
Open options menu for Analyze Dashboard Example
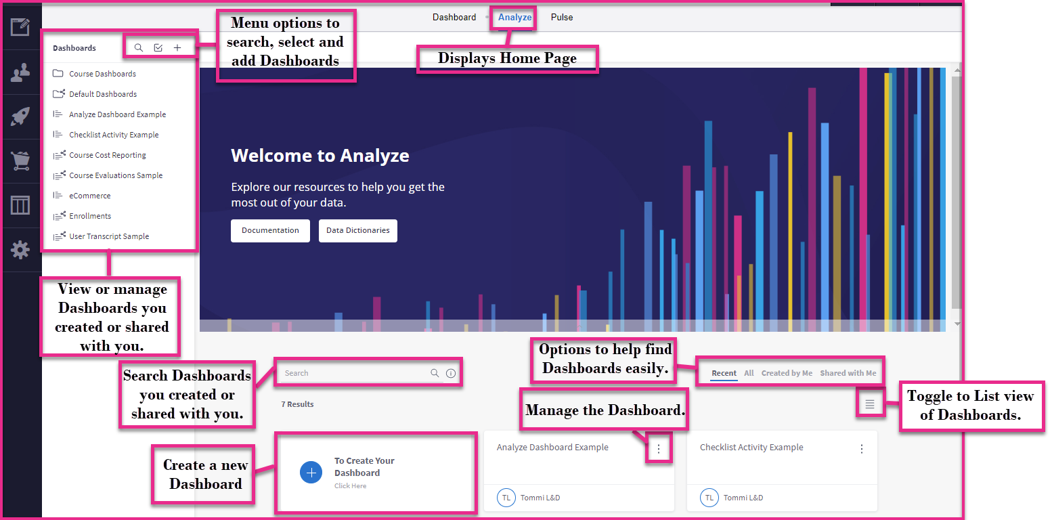pyautogui.click(x=659, y=449)
